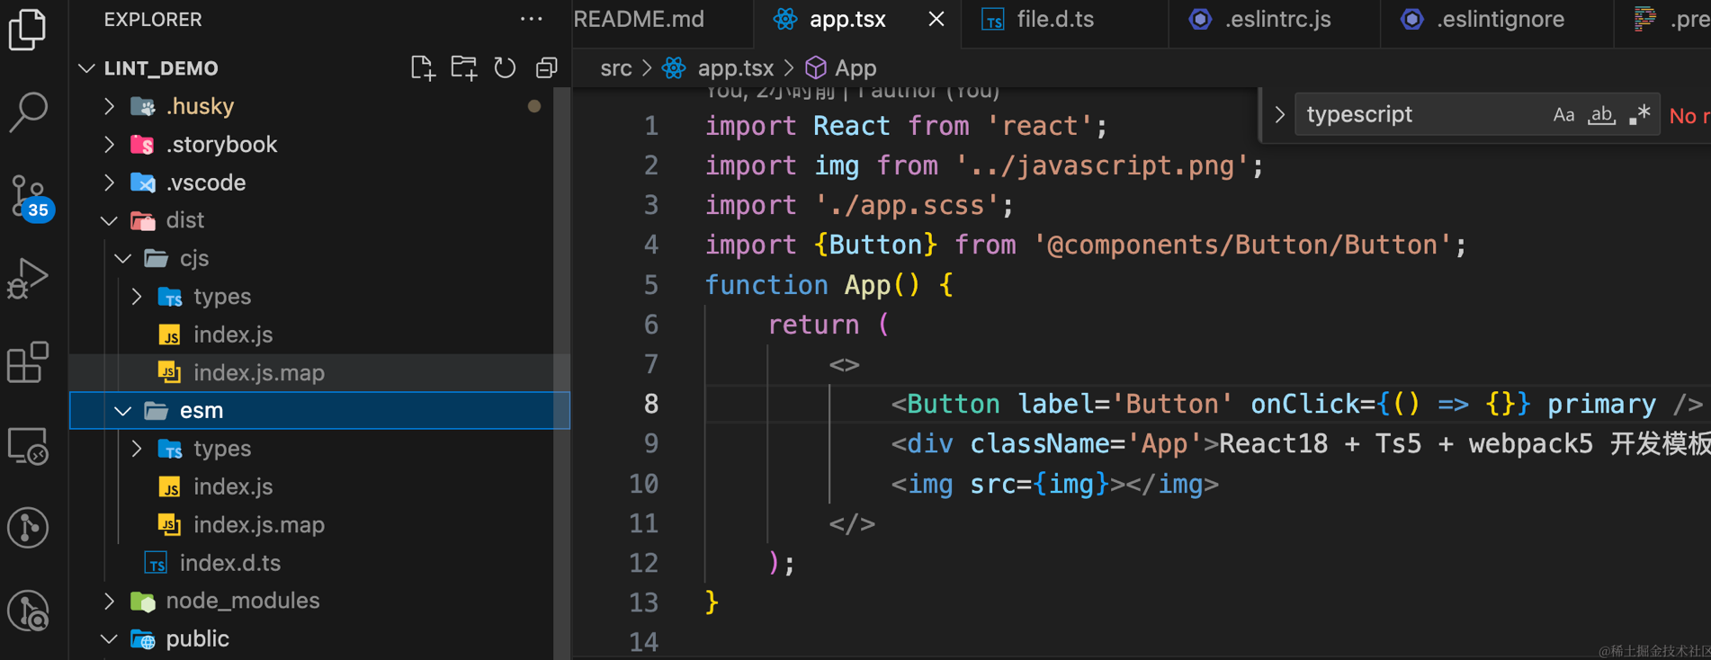The height and width of the screenshot is (660, 1711).
Task: Toggle Match Whole Word in find widget
Action: [x=1601, y=115]
